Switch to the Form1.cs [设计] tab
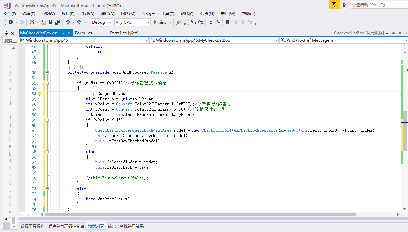This screenshot has width=408, height=232. coord(124,33)
